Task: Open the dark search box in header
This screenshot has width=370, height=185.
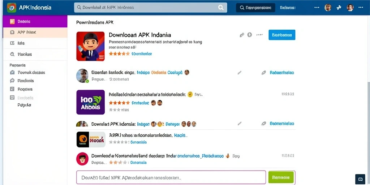Action: pyautogui.click(x=255, y=8)
